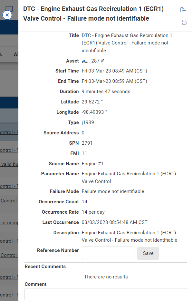Click the SPN value 2791
The image size is (193, 301).
click(87, 143)
